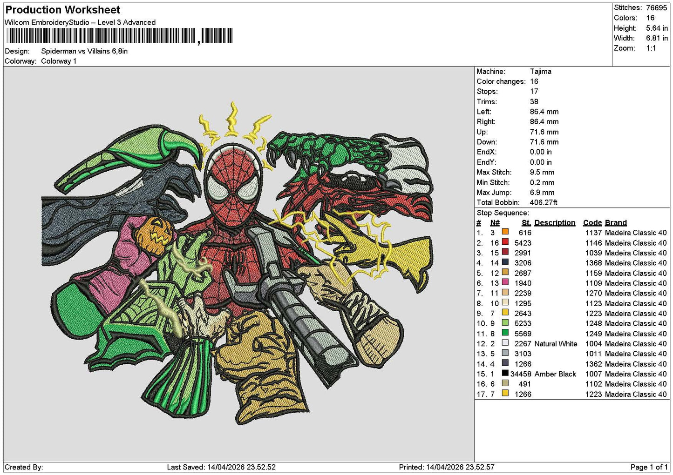Screen dimensions: 673x475
Task: Select the green swatch for code 1249
Action: click(x=505, y=333)
